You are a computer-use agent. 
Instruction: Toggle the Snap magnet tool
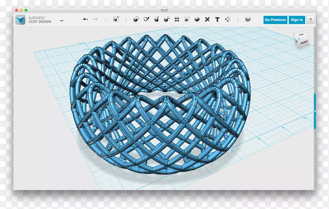[227, 19]
